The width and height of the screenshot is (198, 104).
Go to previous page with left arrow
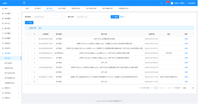click(x=151, y=88)
